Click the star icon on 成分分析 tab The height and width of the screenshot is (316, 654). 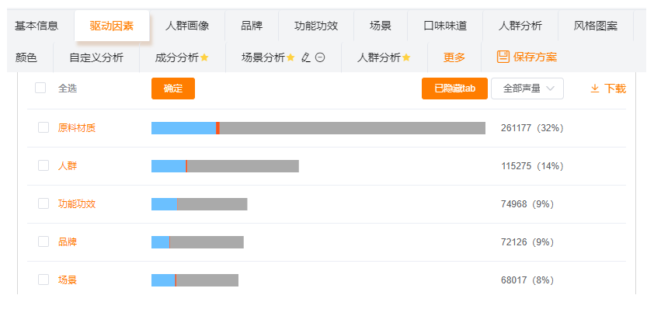pos(204,57)
